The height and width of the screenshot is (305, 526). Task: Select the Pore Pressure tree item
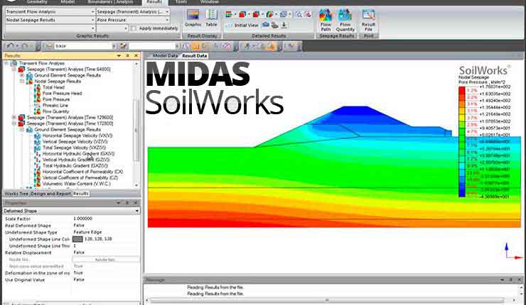[x=56, y=99]
